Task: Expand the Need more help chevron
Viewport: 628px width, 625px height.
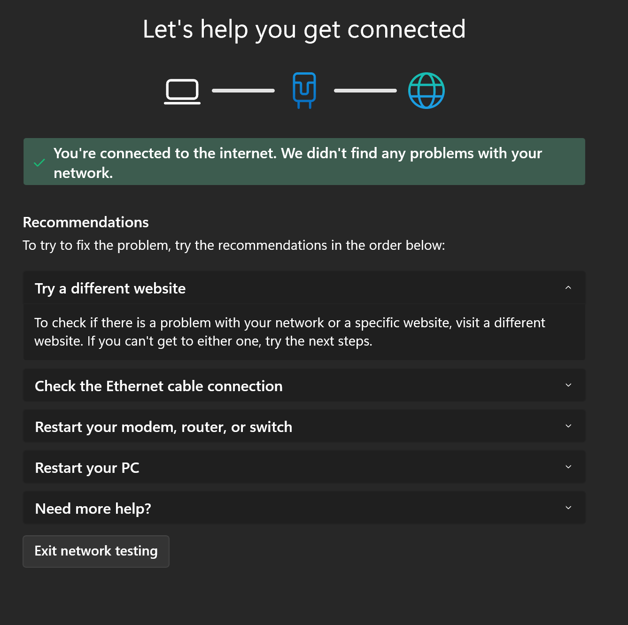Action: pos(568,508)
